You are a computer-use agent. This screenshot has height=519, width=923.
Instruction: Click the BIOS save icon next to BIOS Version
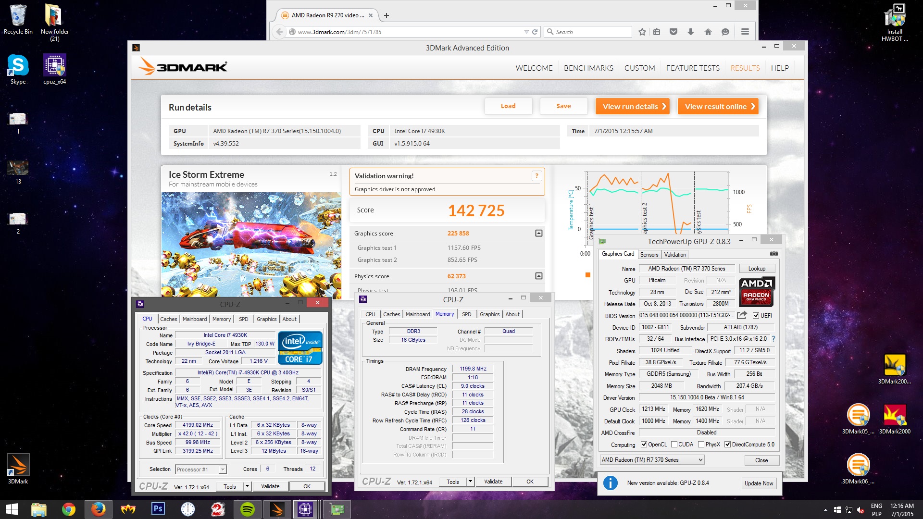click(x=742, y=315)
